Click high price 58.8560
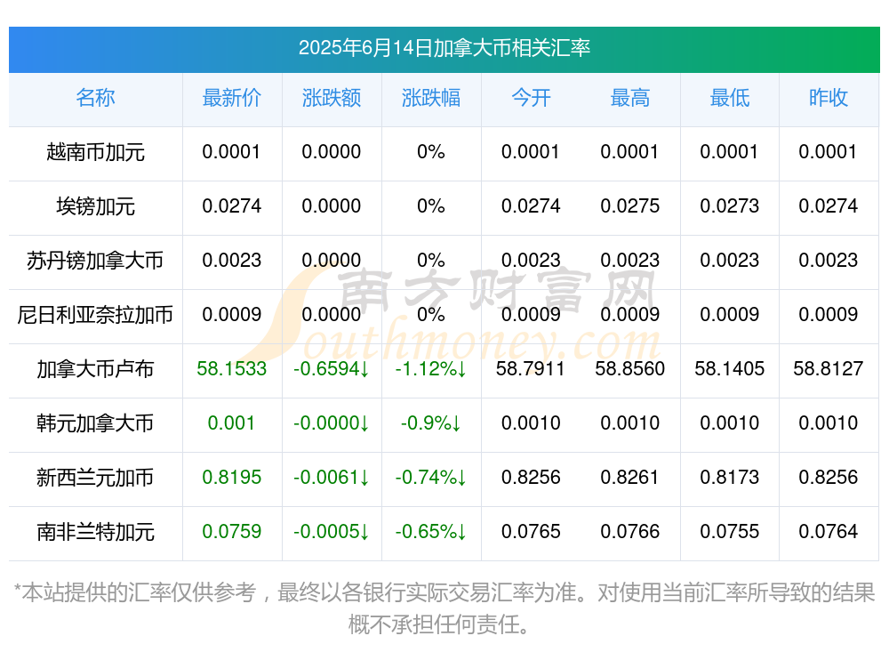This screenshot has height=652, width=889. (x=630, y=369)
